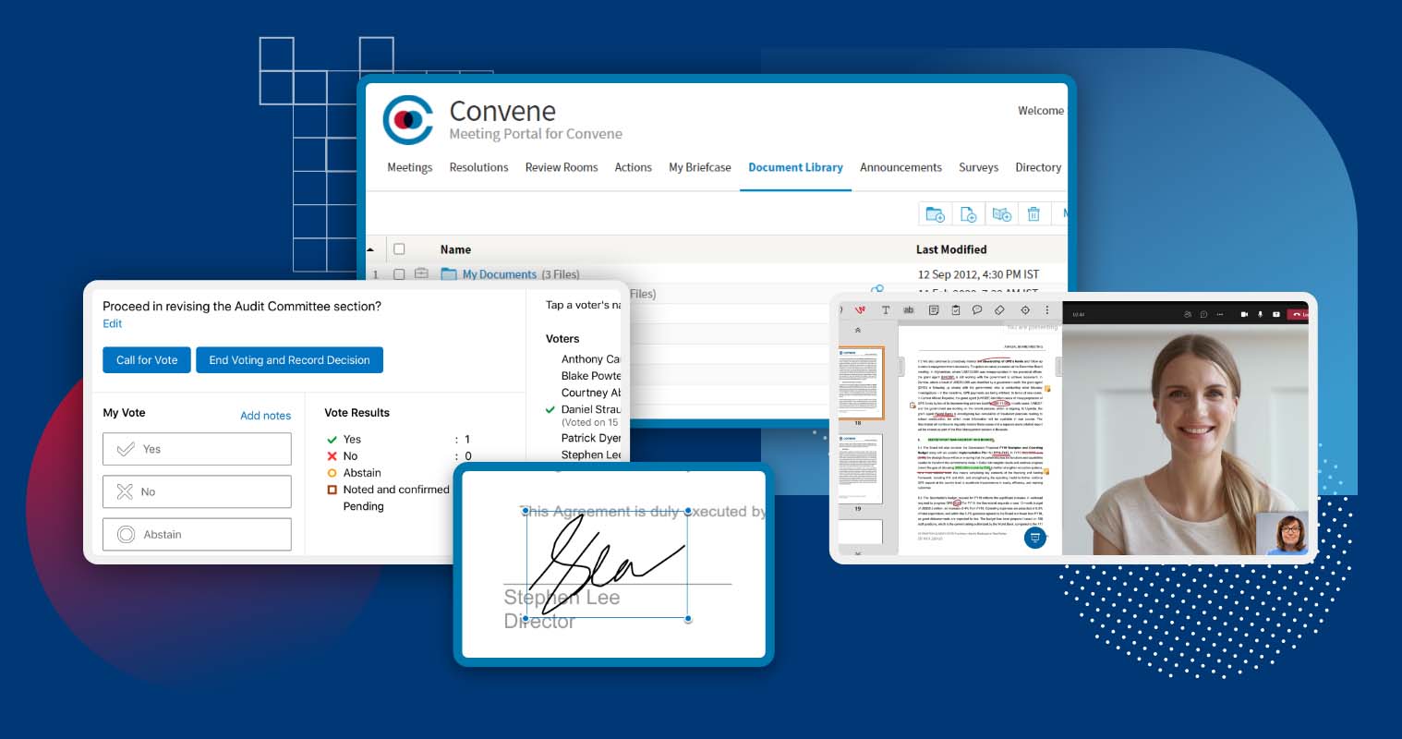Vote Yes on the Audit Committee question

click(x=197, y=449)
